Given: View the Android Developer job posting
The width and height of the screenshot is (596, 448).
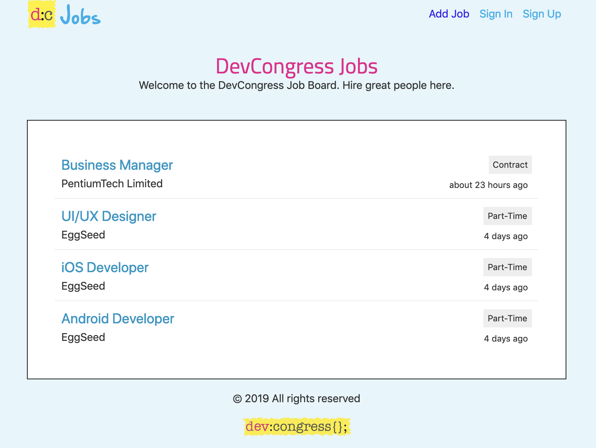Looking at the screenshot, I should pos(118,319).
